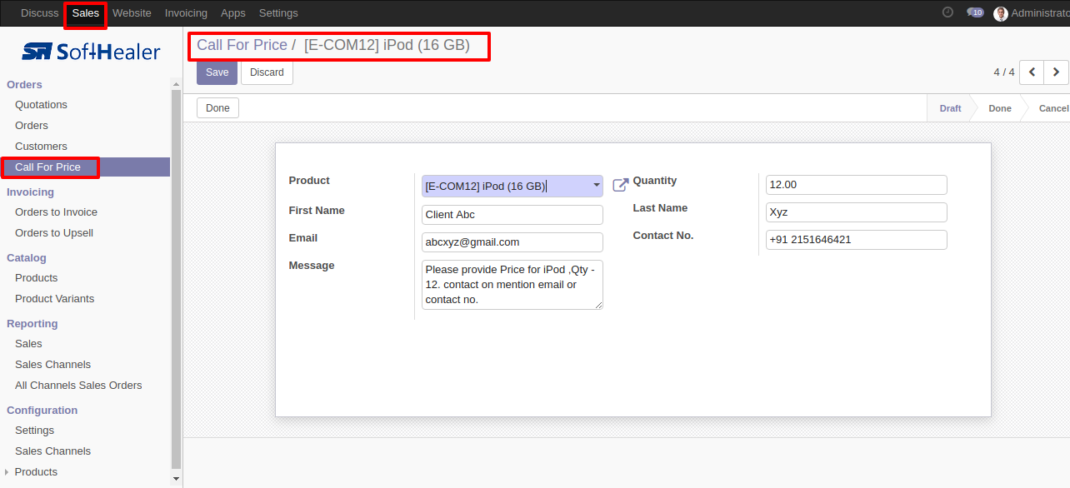1070x488 pixels.
Task: Open the conversations message counter icon
Action: [975, 12]
